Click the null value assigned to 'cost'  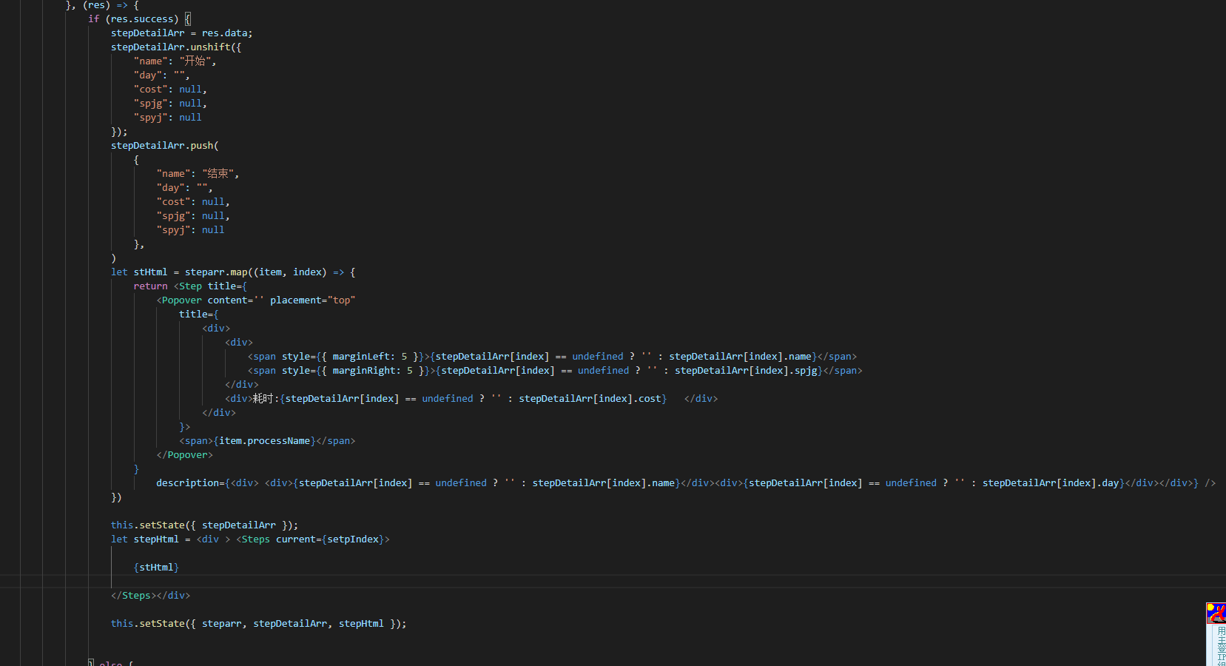pos(190,89)
